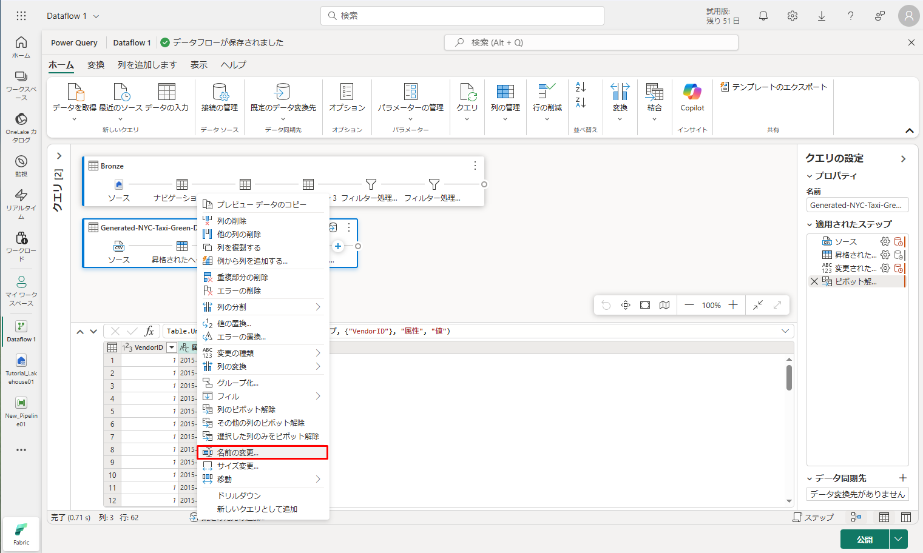The image size is (923, 553).
Task: Click the green 公開 publish button
Action: coord(864,539)
